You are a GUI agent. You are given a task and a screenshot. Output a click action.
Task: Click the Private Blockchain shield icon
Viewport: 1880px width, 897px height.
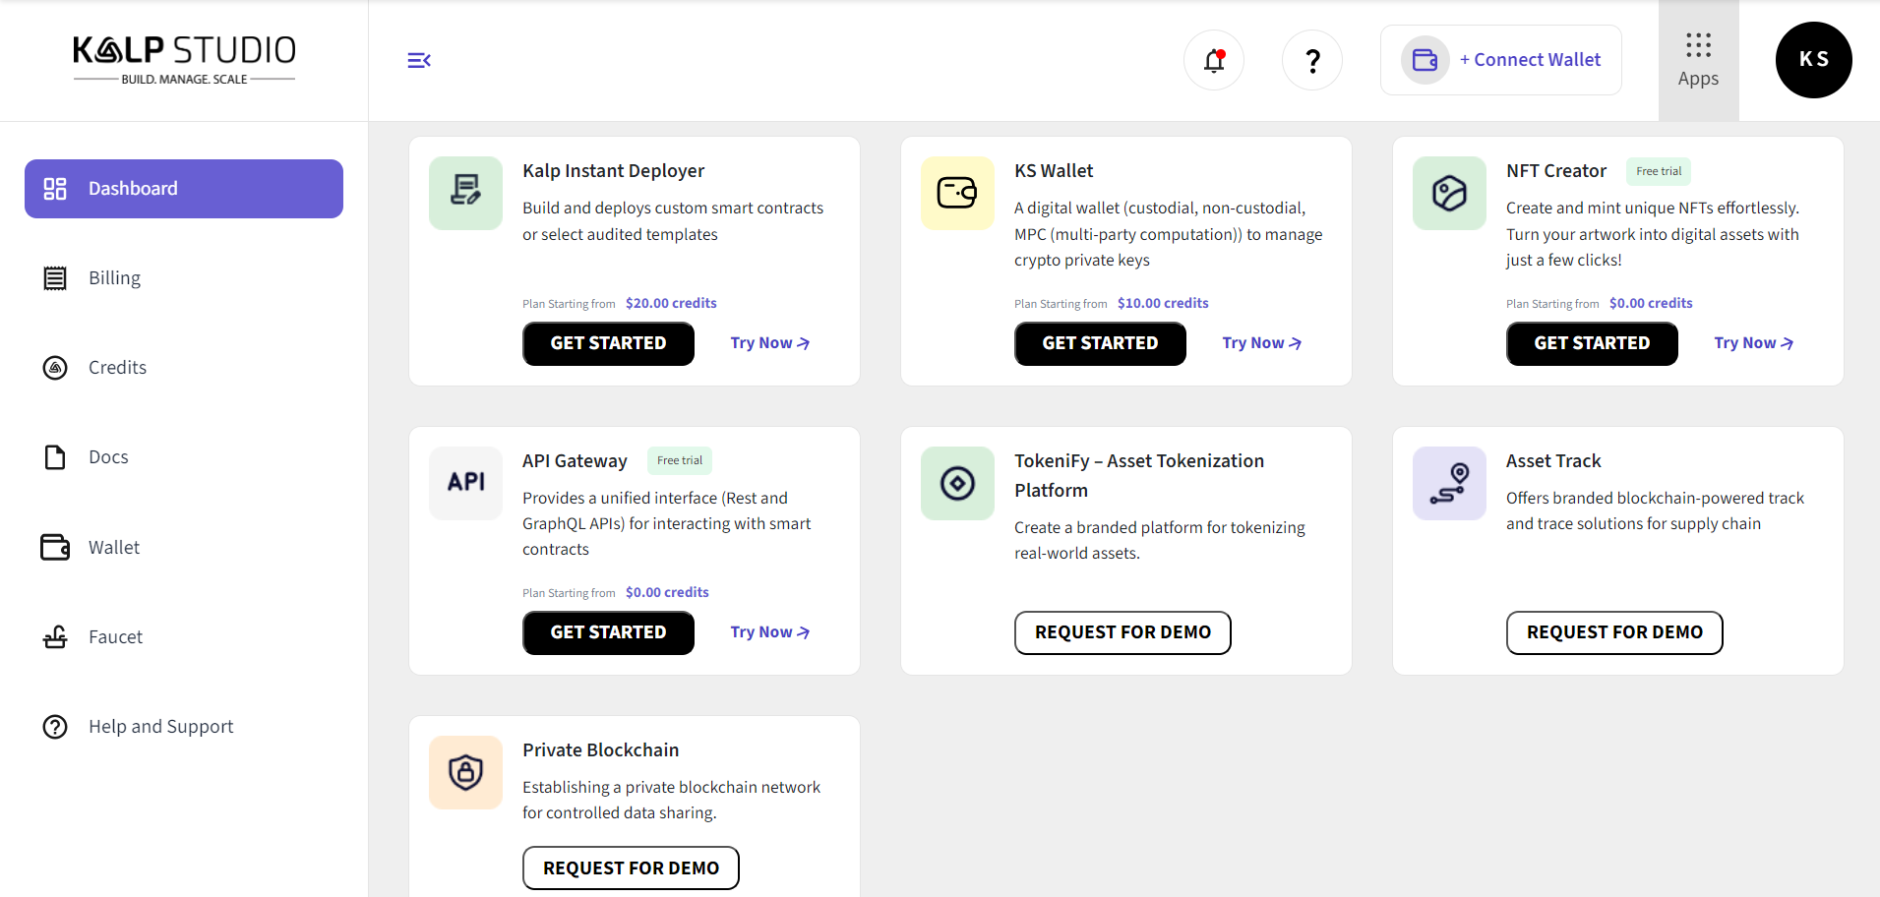pos(465,772)
